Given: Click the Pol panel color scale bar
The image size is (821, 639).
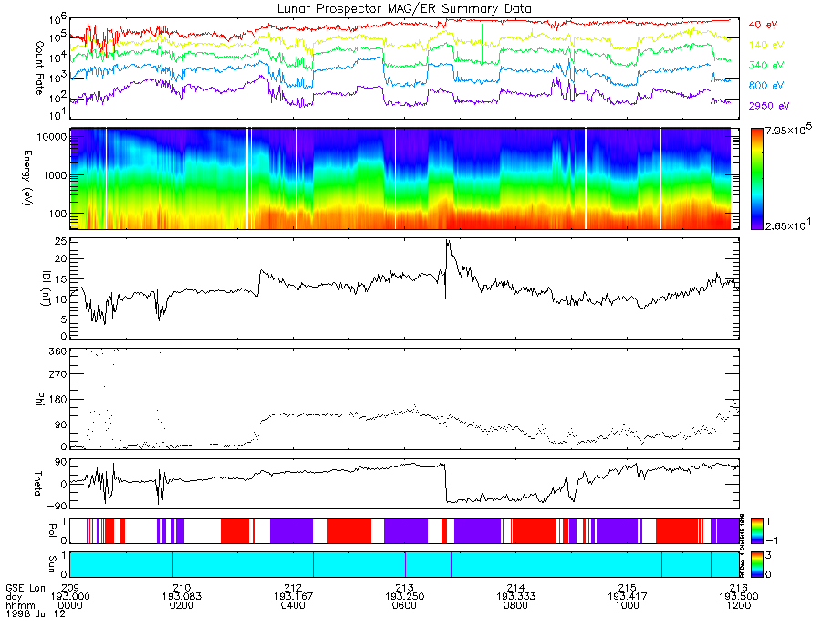Looking at the screenshot, I should (x=757, y=530).
